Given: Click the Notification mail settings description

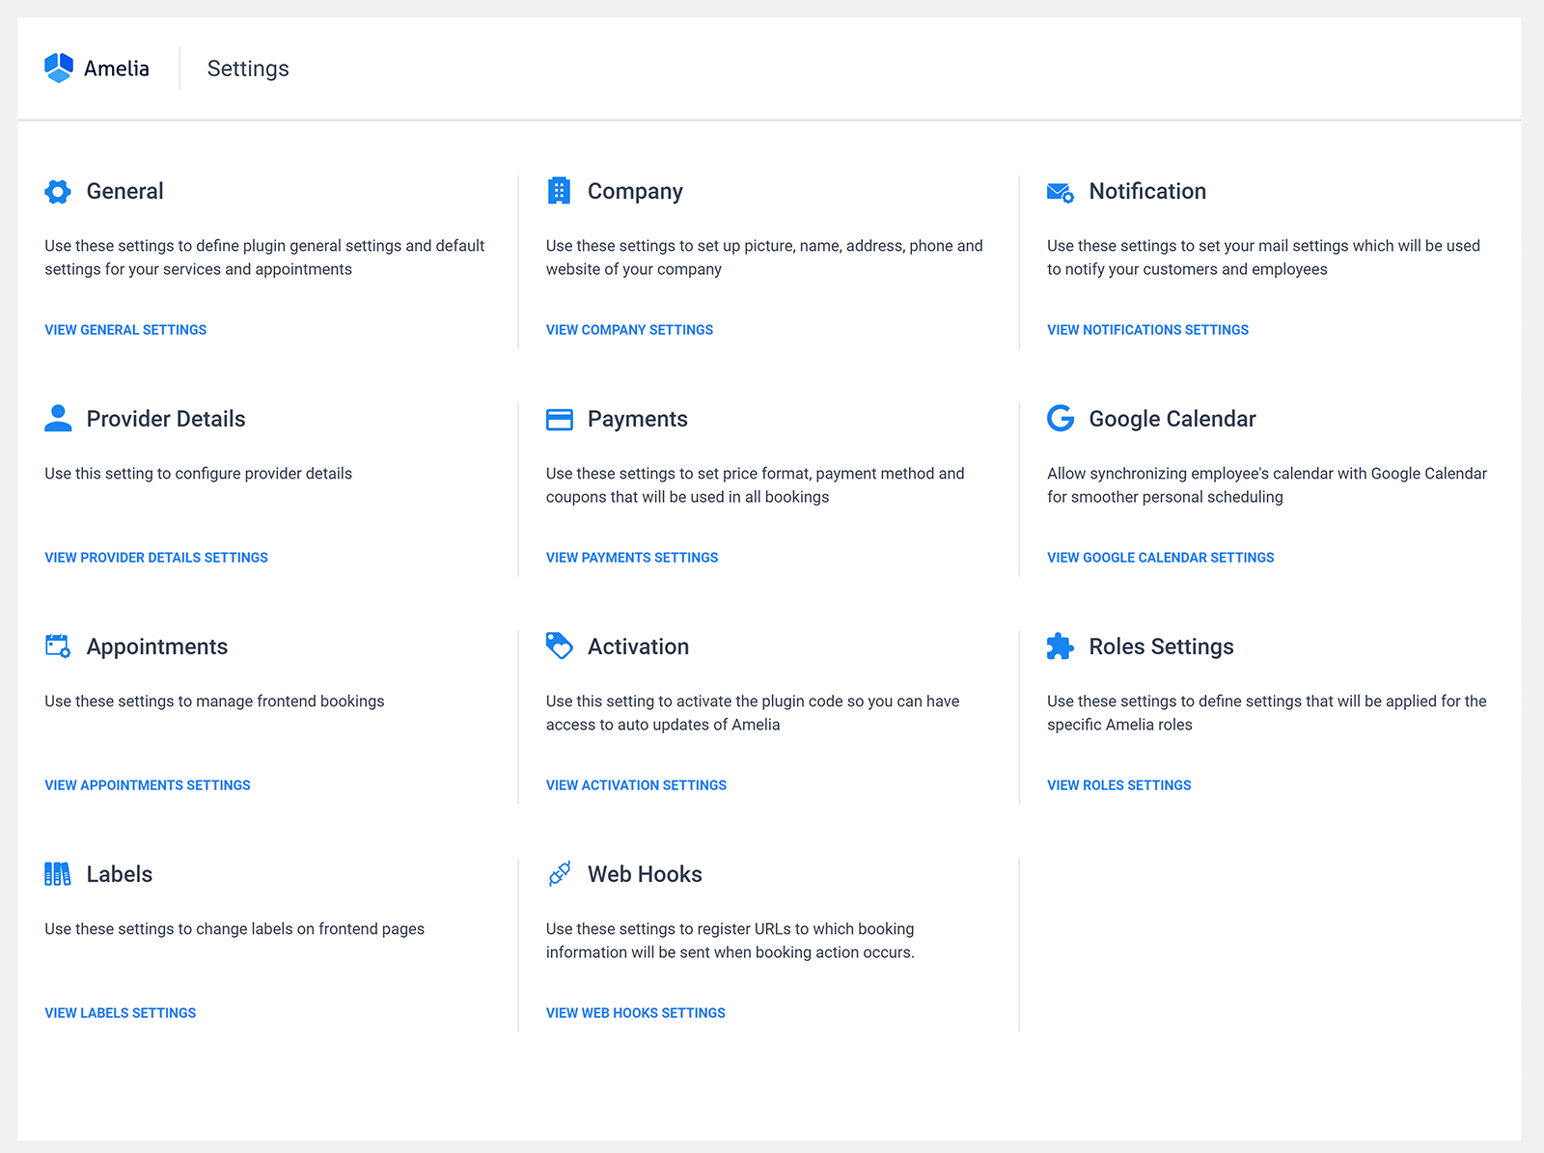Looking at the screenshot, I should click(1263, 258).
